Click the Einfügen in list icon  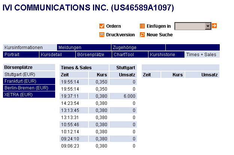142,26
